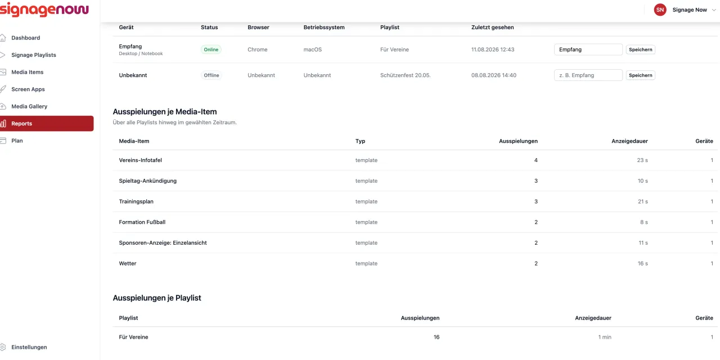Click the Reports chart icon
720x360 pixels.
point(3,124)
